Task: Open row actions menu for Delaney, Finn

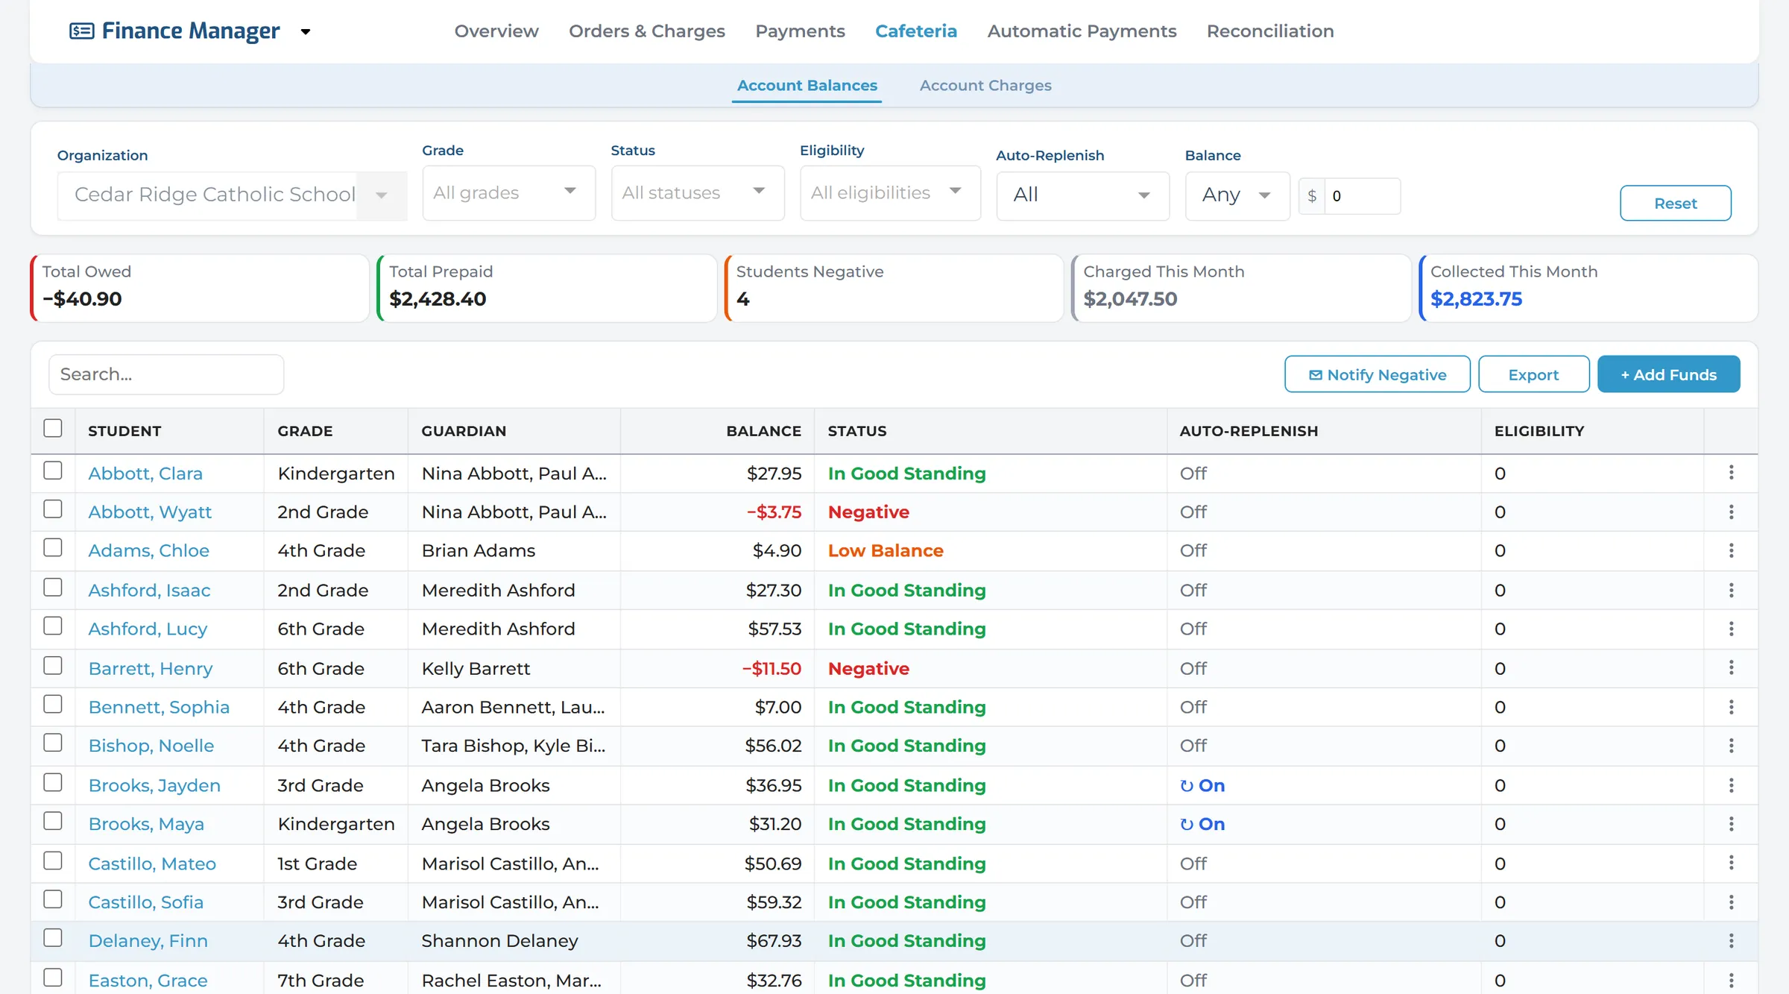Action: pos(1731,941)
